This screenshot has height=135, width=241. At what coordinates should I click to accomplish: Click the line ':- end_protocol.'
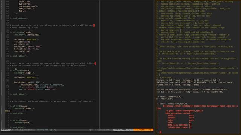pyautogui.click(x=19, y=18)
